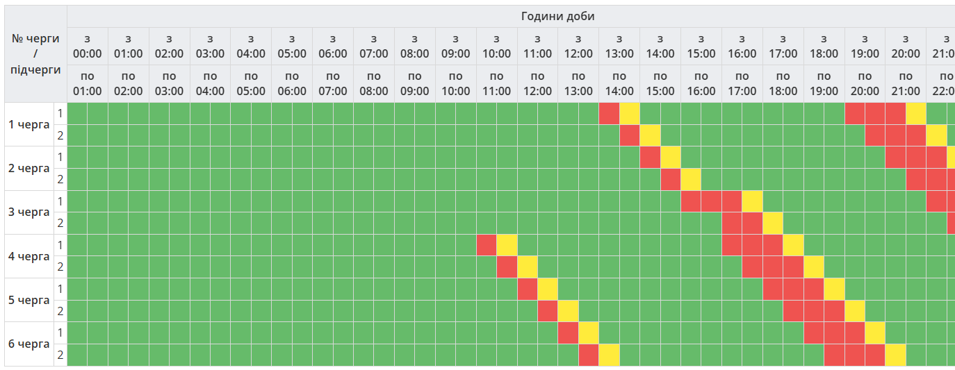This screenshot has width=955, height=370.
Task: Click the yellow cell in 2 черга subqueue 1
Action: pyautogui.click(x=671, y=157)
